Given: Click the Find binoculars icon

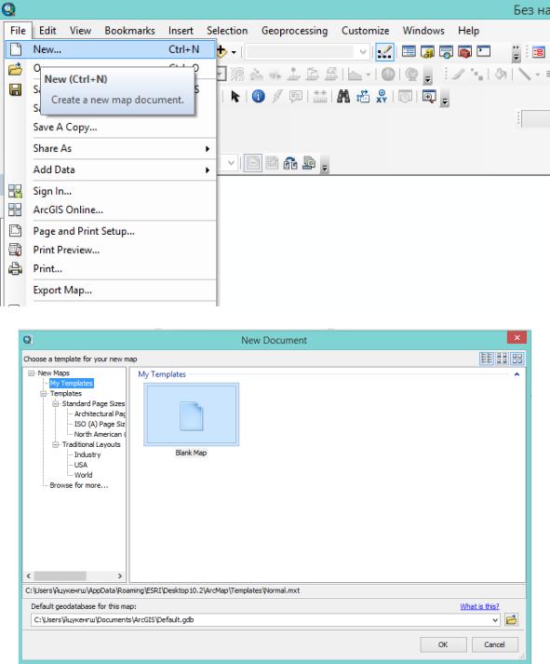Looking at the screenshot, I should point(343,97).
